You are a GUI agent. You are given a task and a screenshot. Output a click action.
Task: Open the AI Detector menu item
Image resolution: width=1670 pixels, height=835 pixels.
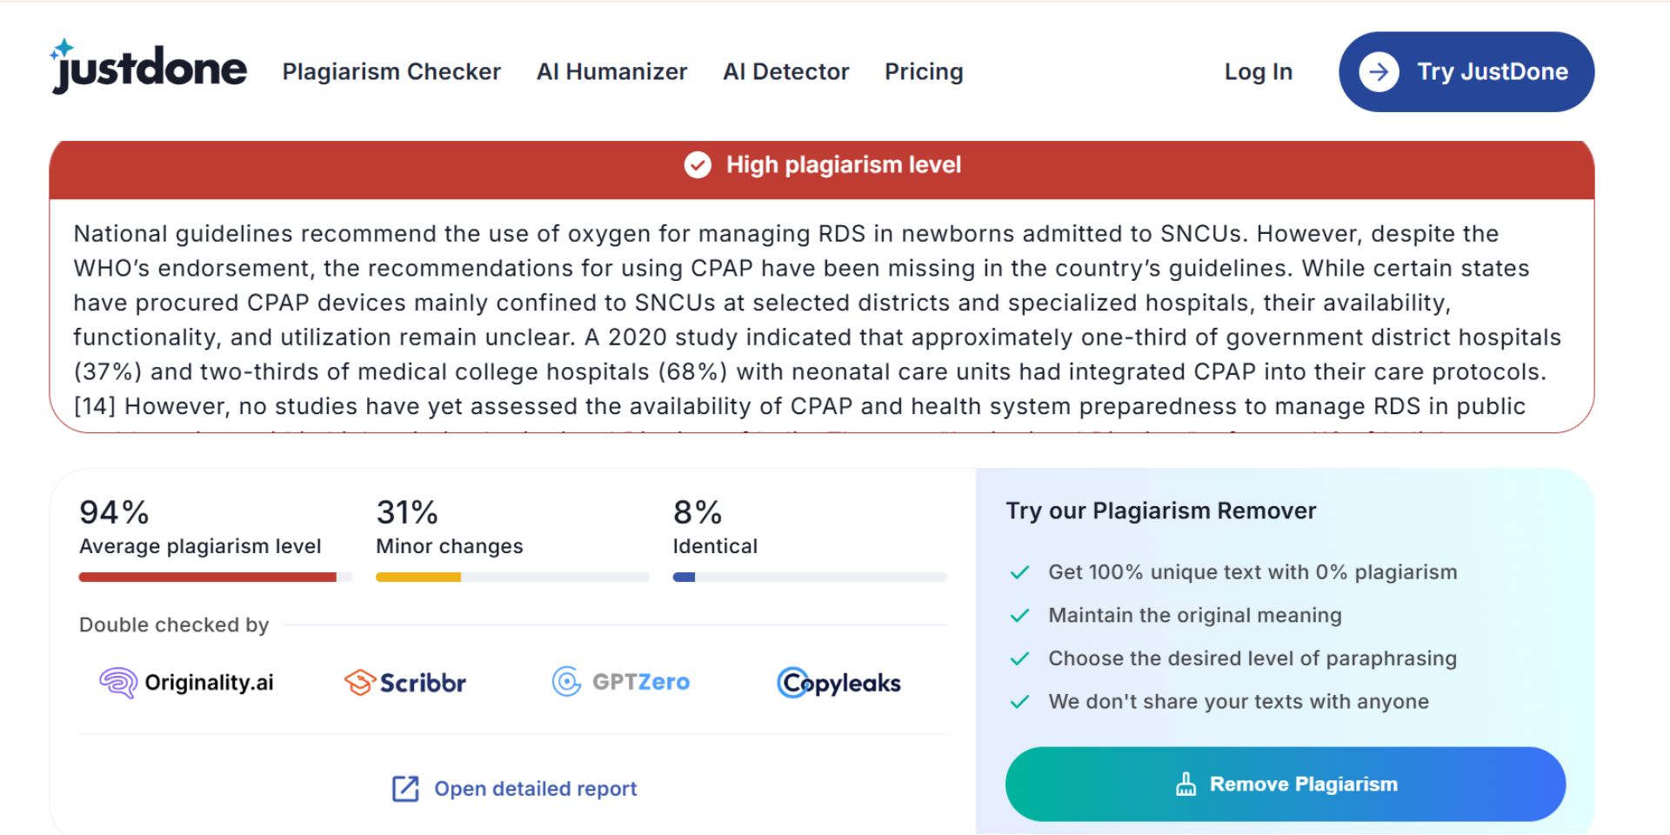785,72
